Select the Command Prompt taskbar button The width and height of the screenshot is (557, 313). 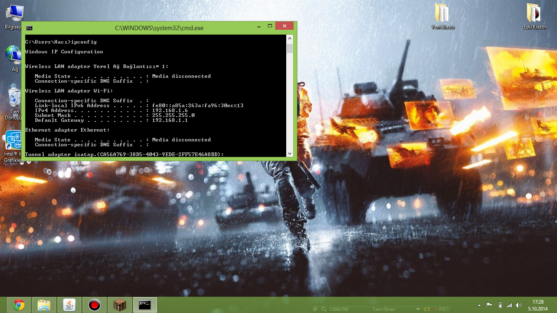pos(145,305)
